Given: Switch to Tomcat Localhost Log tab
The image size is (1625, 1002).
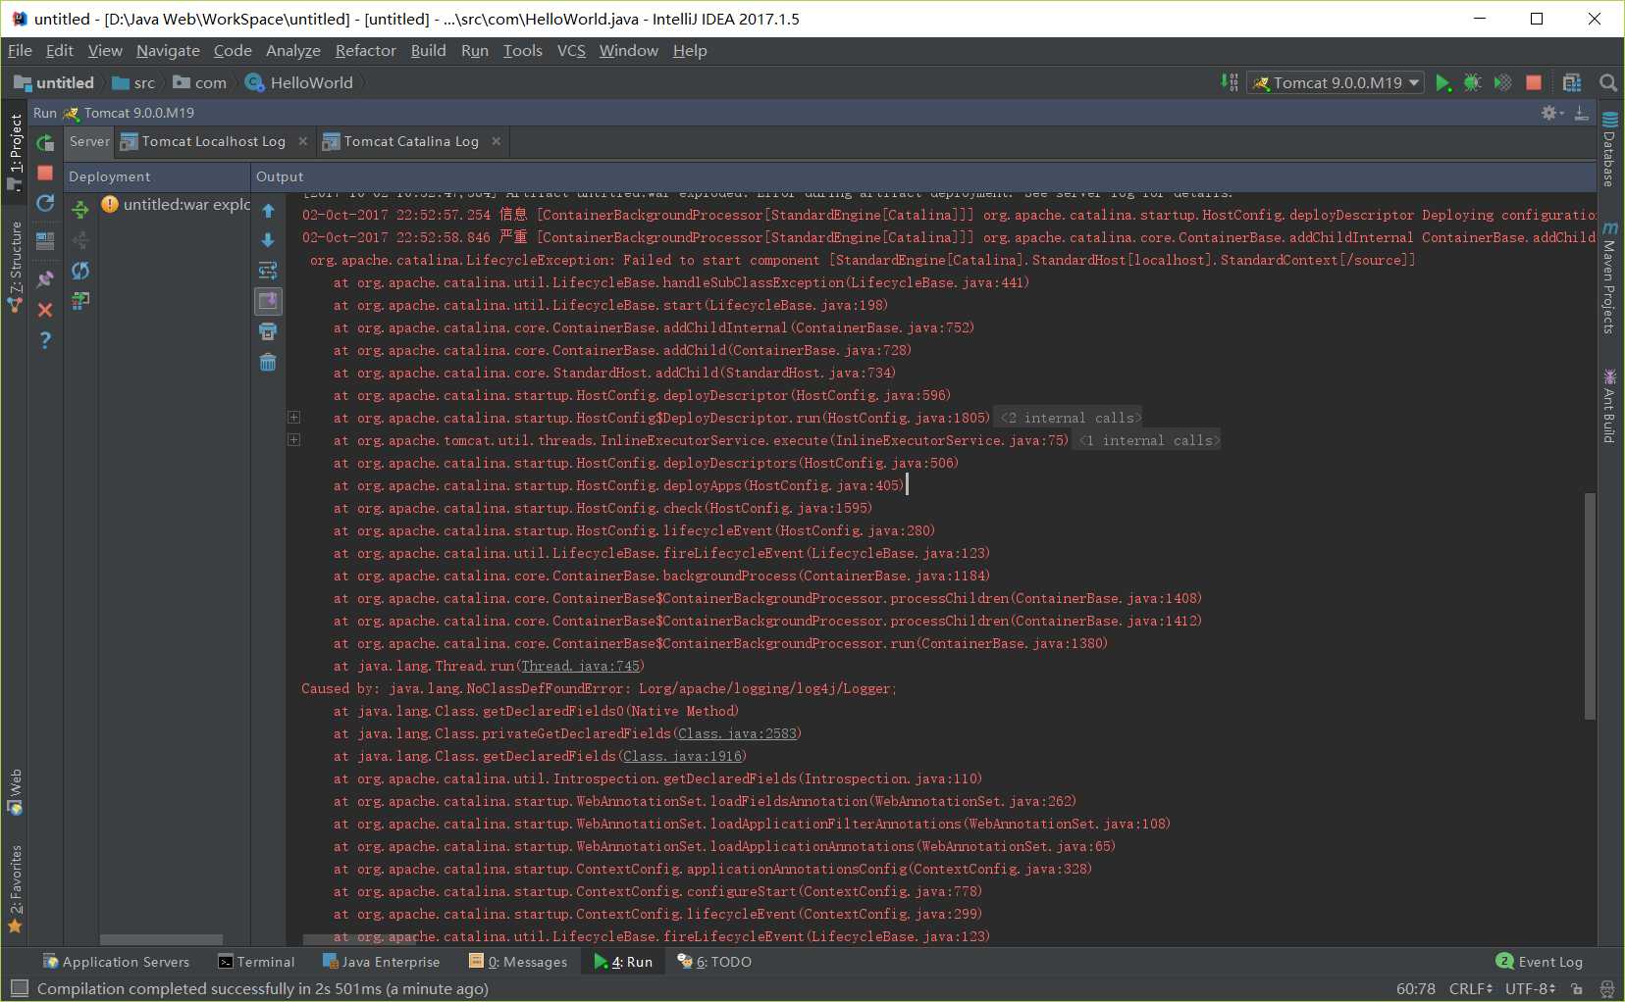Looking at the screenshot, I should tap(213, 142).
